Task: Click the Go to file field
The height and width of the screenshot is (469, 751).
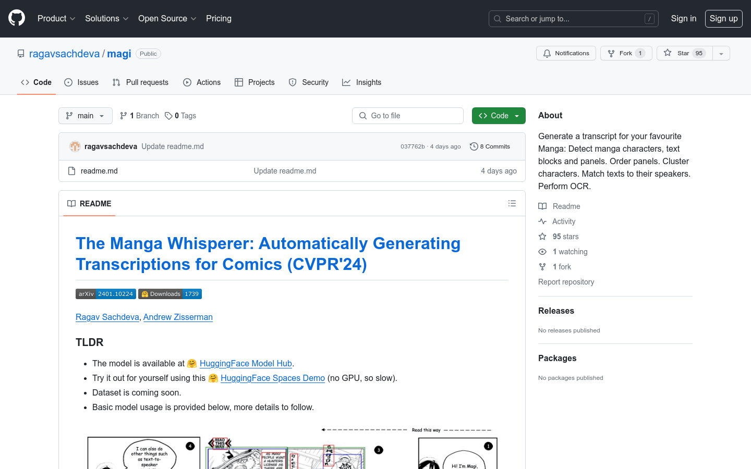Action: 408,116
